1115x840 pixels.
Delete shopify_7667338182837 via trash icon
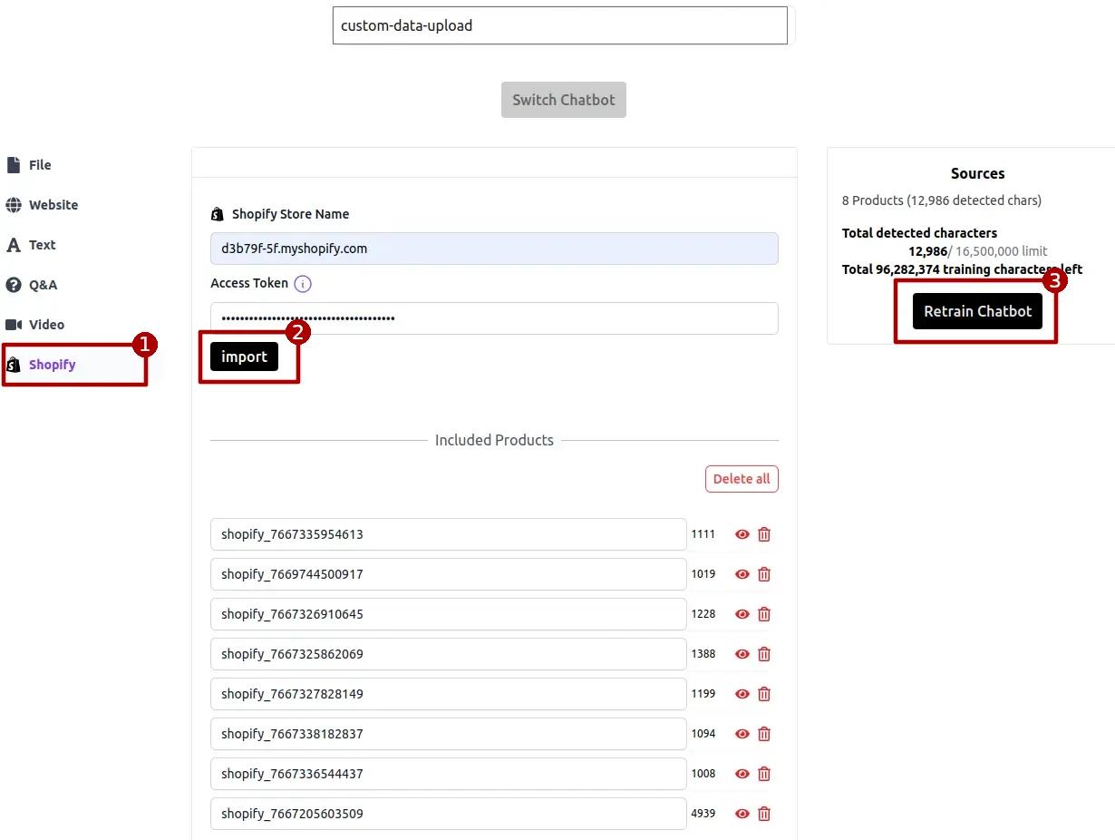(x=764, y=734)
